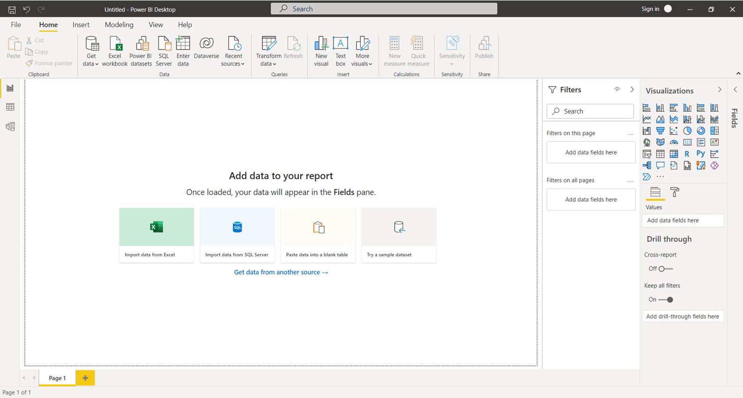743x398 pixels.
Task: Select the Python visual icon
Action: (x=700, y=154)
